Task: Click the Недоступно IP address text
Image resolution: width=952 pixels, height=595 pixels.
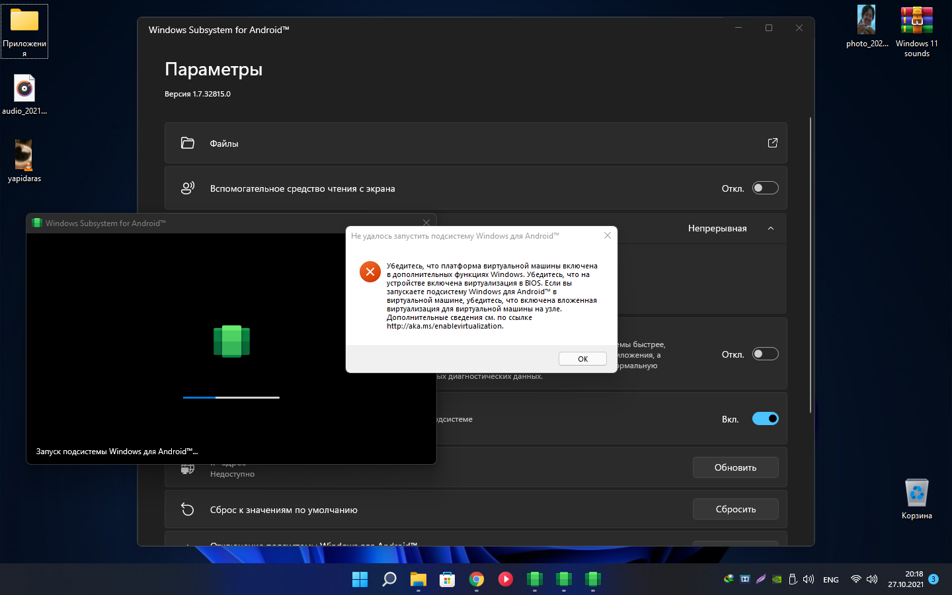Action: (232, 474)
